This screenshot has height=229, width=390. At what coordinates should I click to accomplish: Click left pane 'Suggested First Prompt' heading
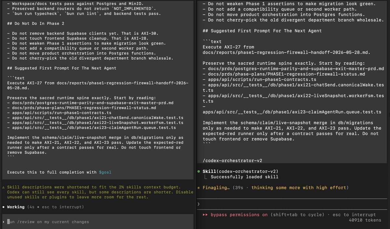click(x=61, y=68)
